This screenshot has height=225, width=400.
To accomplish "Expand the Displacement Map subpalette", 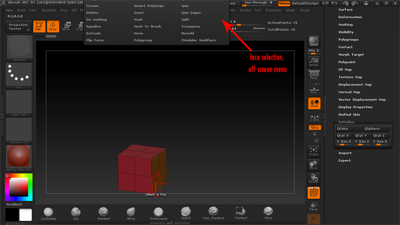I will pyautogui.click(x=355, y=85).
